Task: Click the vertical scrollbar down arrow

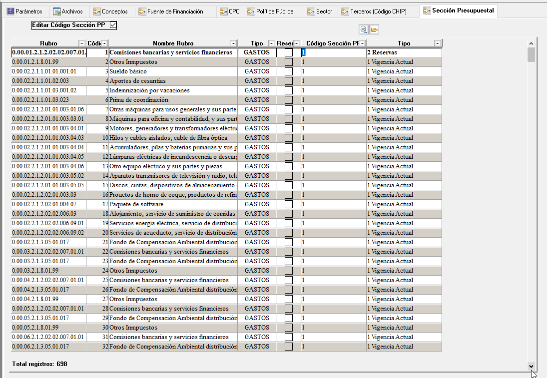Action: coord(531,366)
